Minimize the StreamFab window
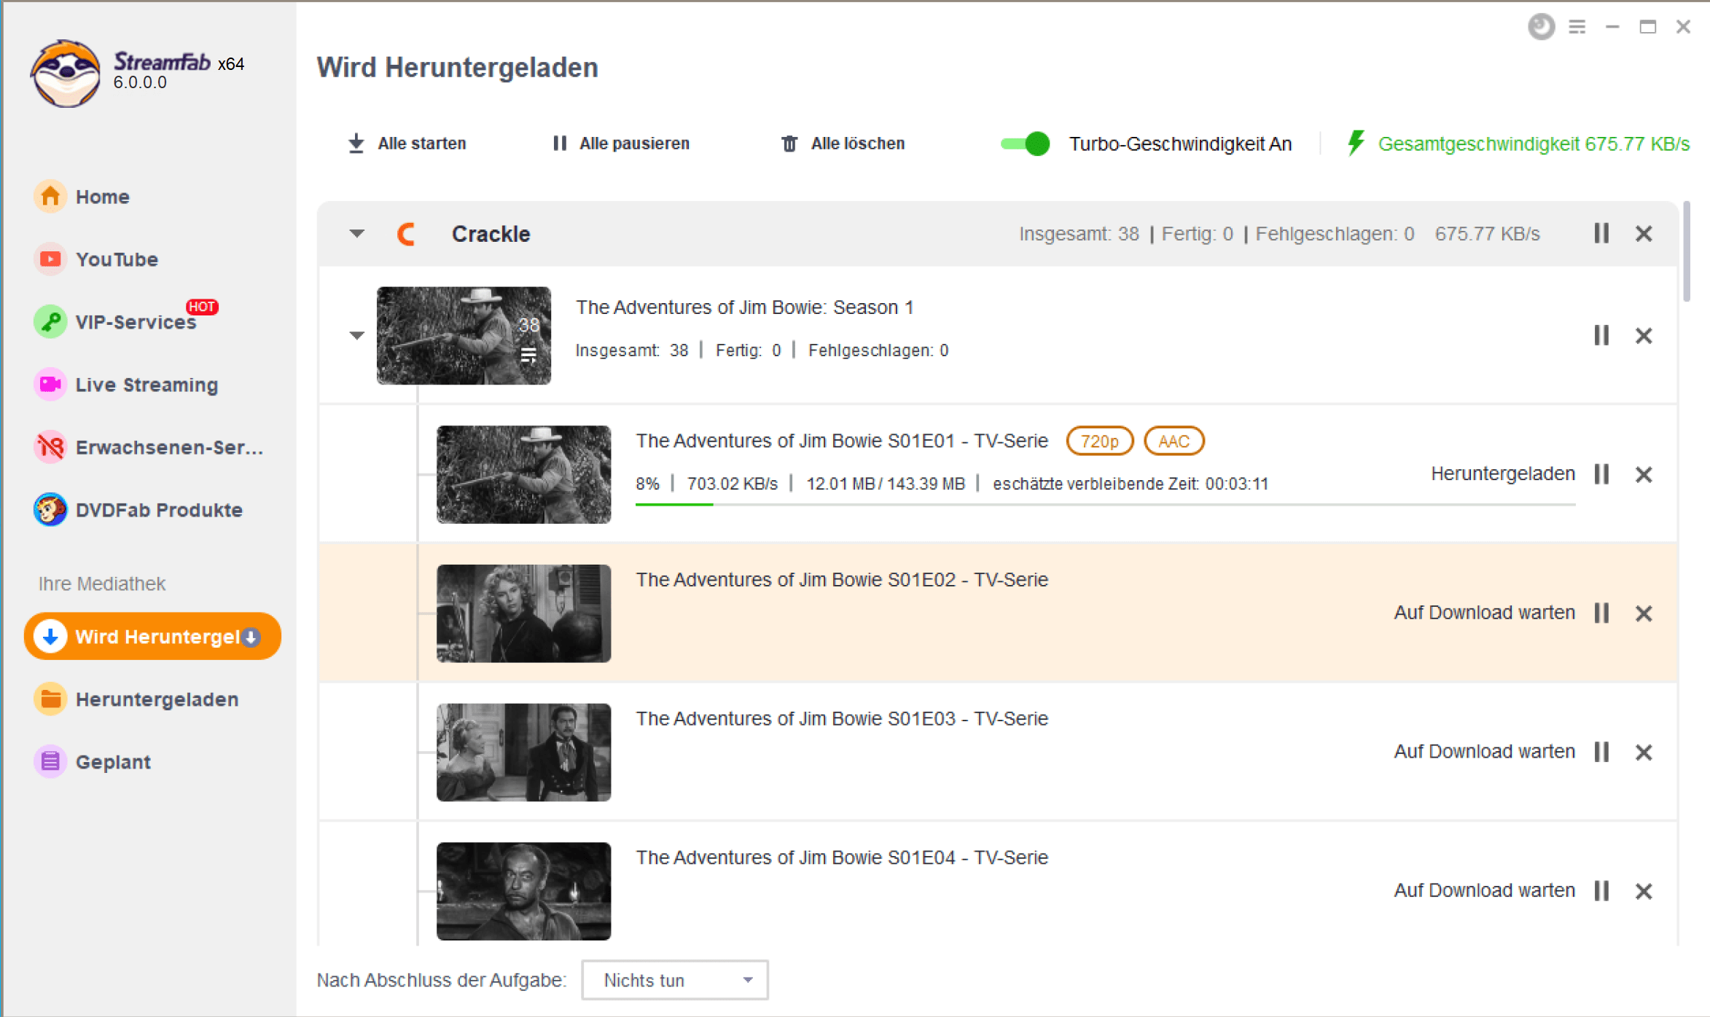Viewport: 1710px width, 1017px height. pos(1612,27)
